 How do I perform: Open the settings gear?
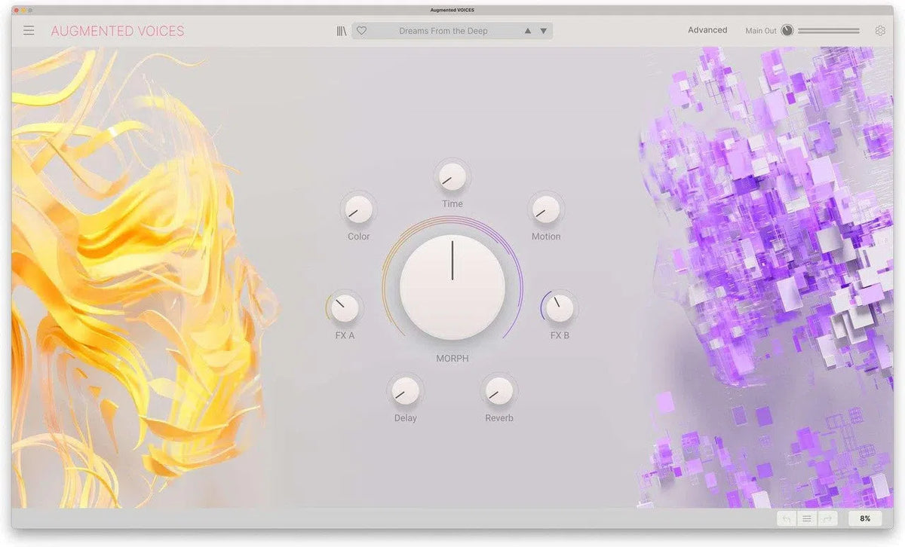tap(880, 30)
